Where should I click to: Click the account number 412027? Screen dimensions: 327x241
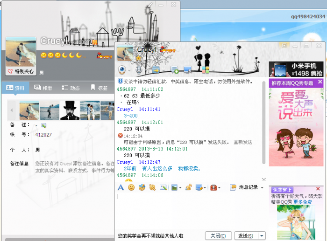coord(43,135)
